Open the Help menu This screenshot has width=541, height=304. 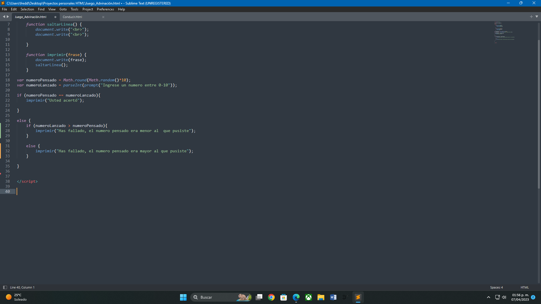[121, 9]
